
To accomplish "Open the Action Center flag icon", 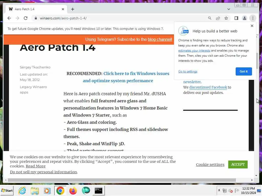I will click(237, 190).
